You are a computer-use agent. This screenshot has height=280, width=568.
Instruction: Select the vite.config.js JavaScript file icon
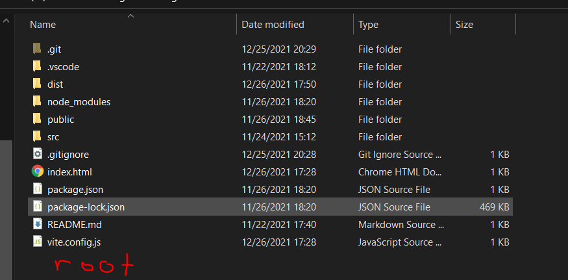37,242
